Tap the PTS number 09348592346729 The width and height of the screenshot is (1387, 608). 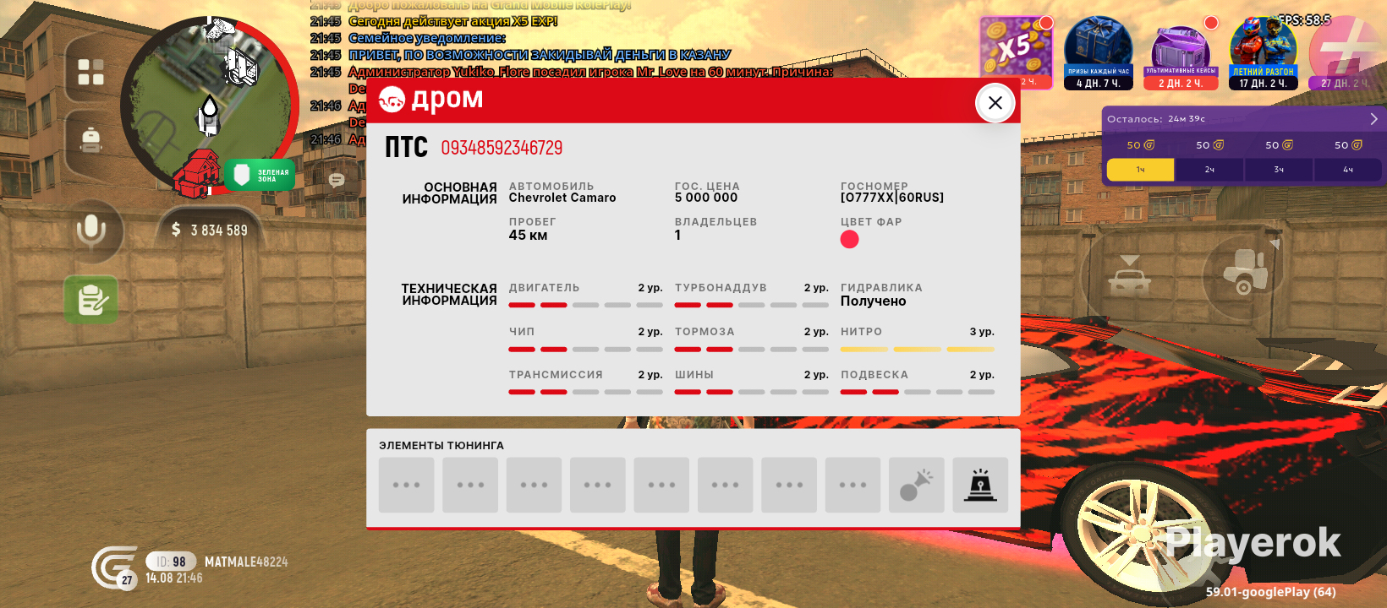(502, 148)
